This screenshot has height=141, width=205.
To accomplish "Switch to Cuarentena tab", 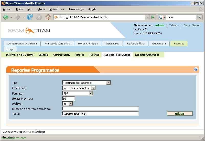I will [159, 44].
